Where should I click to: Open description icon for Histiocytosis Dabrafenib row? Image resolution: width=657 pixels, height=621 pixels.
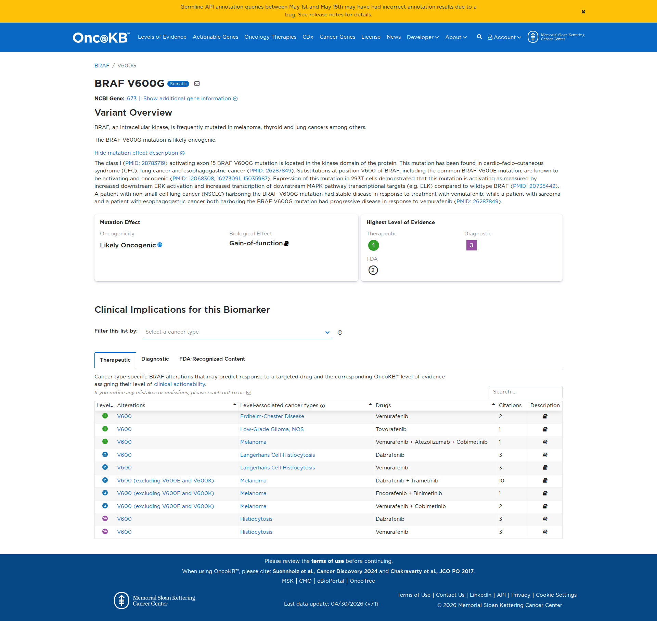pyautogui.click(x=545, y=519)
